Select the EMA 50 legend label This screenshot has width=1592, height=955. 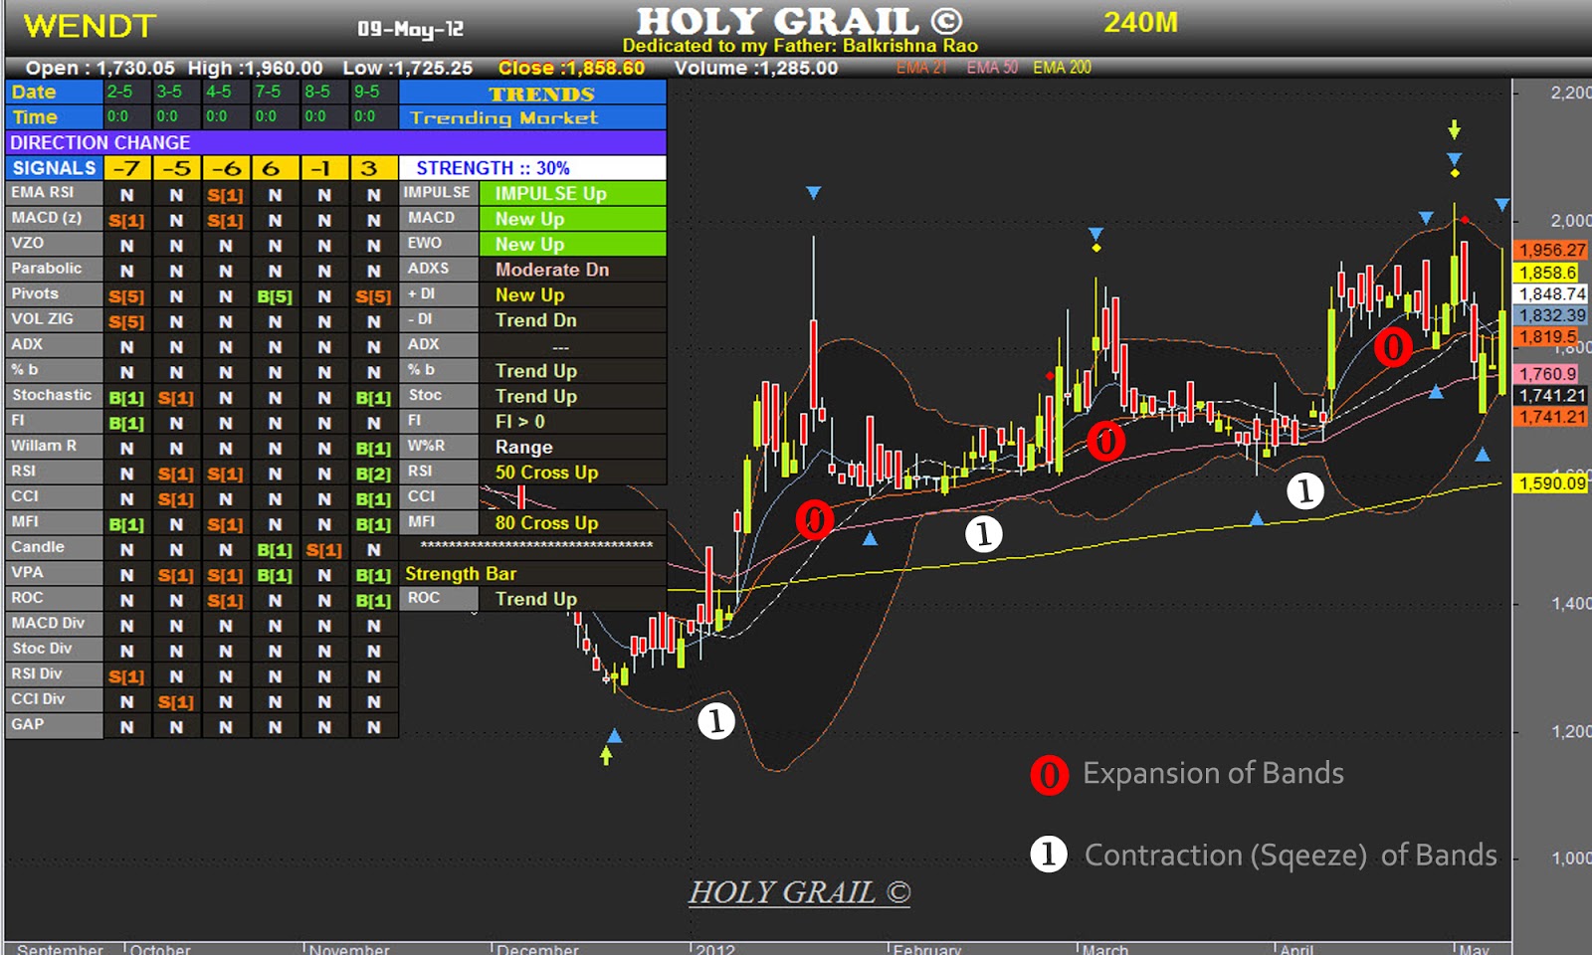click(x=992, y=68)
